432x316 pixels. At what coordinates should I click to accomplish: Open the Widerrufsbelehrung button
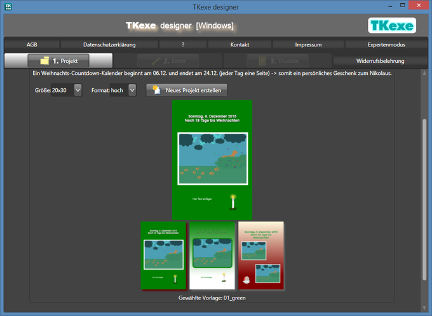(x=380, y=61)
